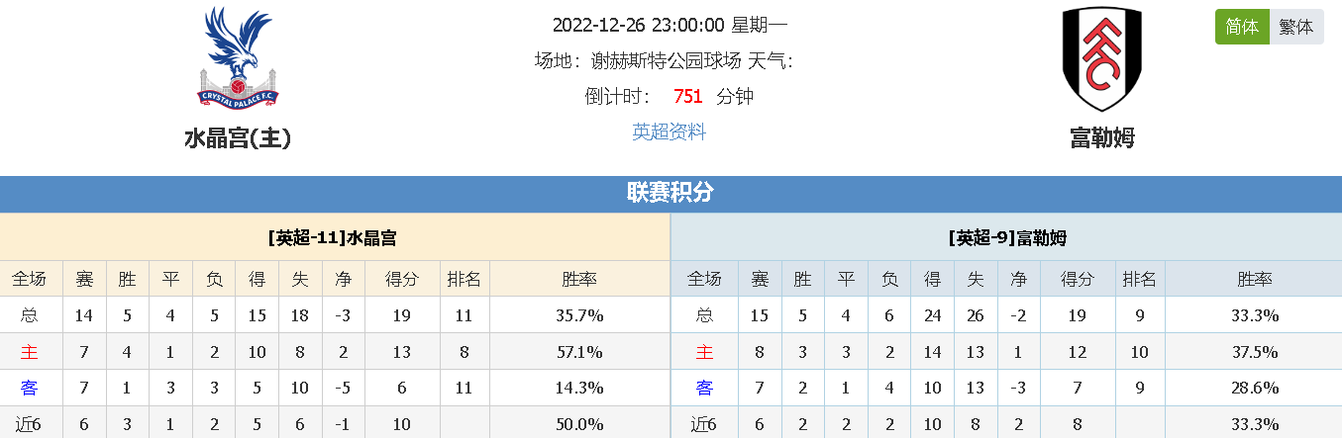The width and height of the screenshot is (1342, 438).
Task: Click the Fulham 主 row label
Action: click(x=704, y=352)
